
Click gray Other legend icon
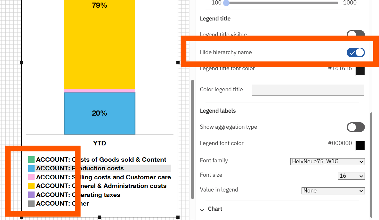31,203
